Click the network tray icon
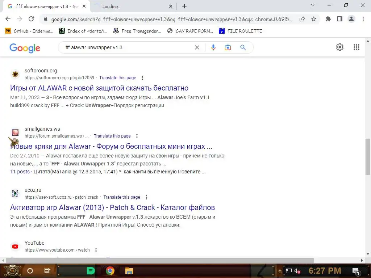This screenshot has width=371, height=278. pos(289,271)
